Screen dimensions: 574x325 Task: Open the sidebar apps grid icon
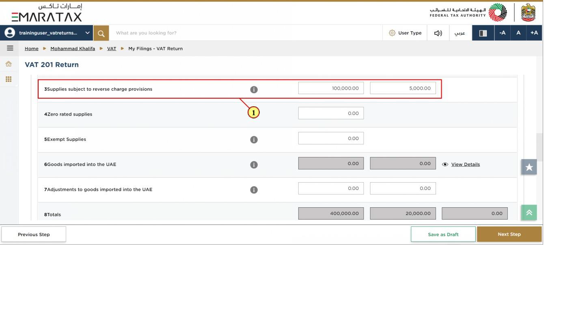point(9,79)
